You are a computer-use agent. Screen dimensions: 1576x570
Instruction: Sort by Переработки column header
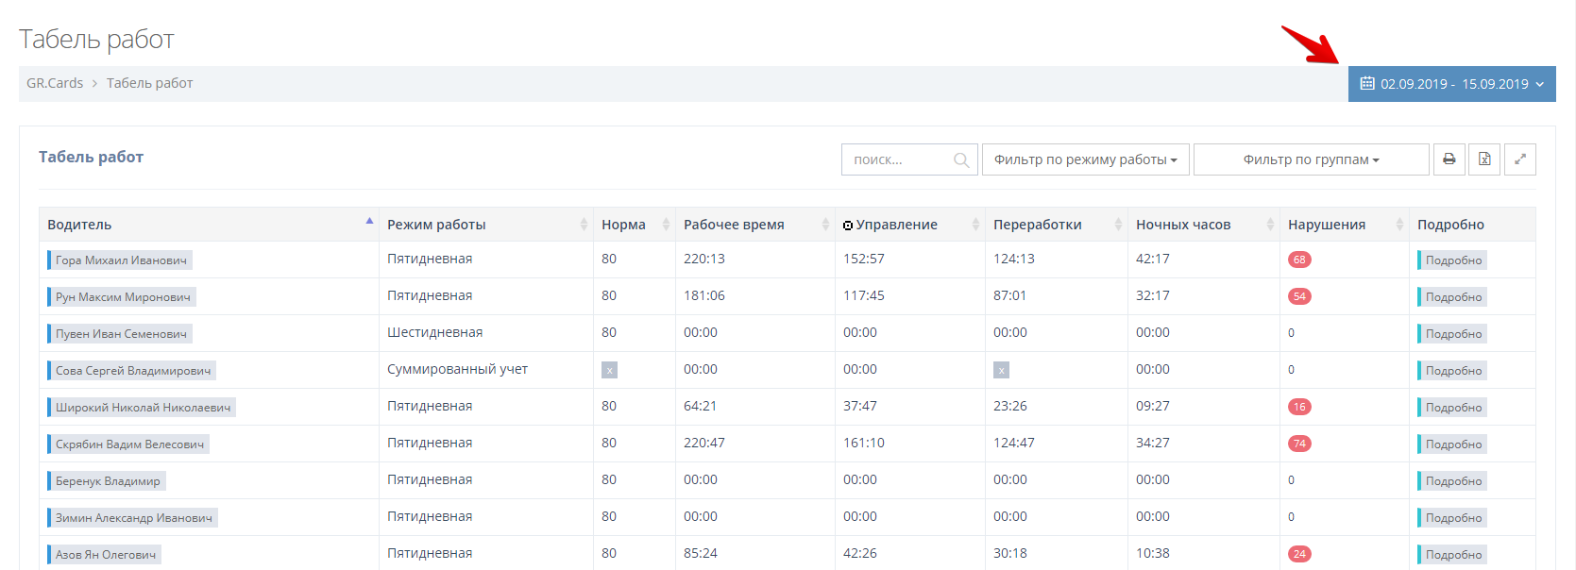click(1037, 225)
